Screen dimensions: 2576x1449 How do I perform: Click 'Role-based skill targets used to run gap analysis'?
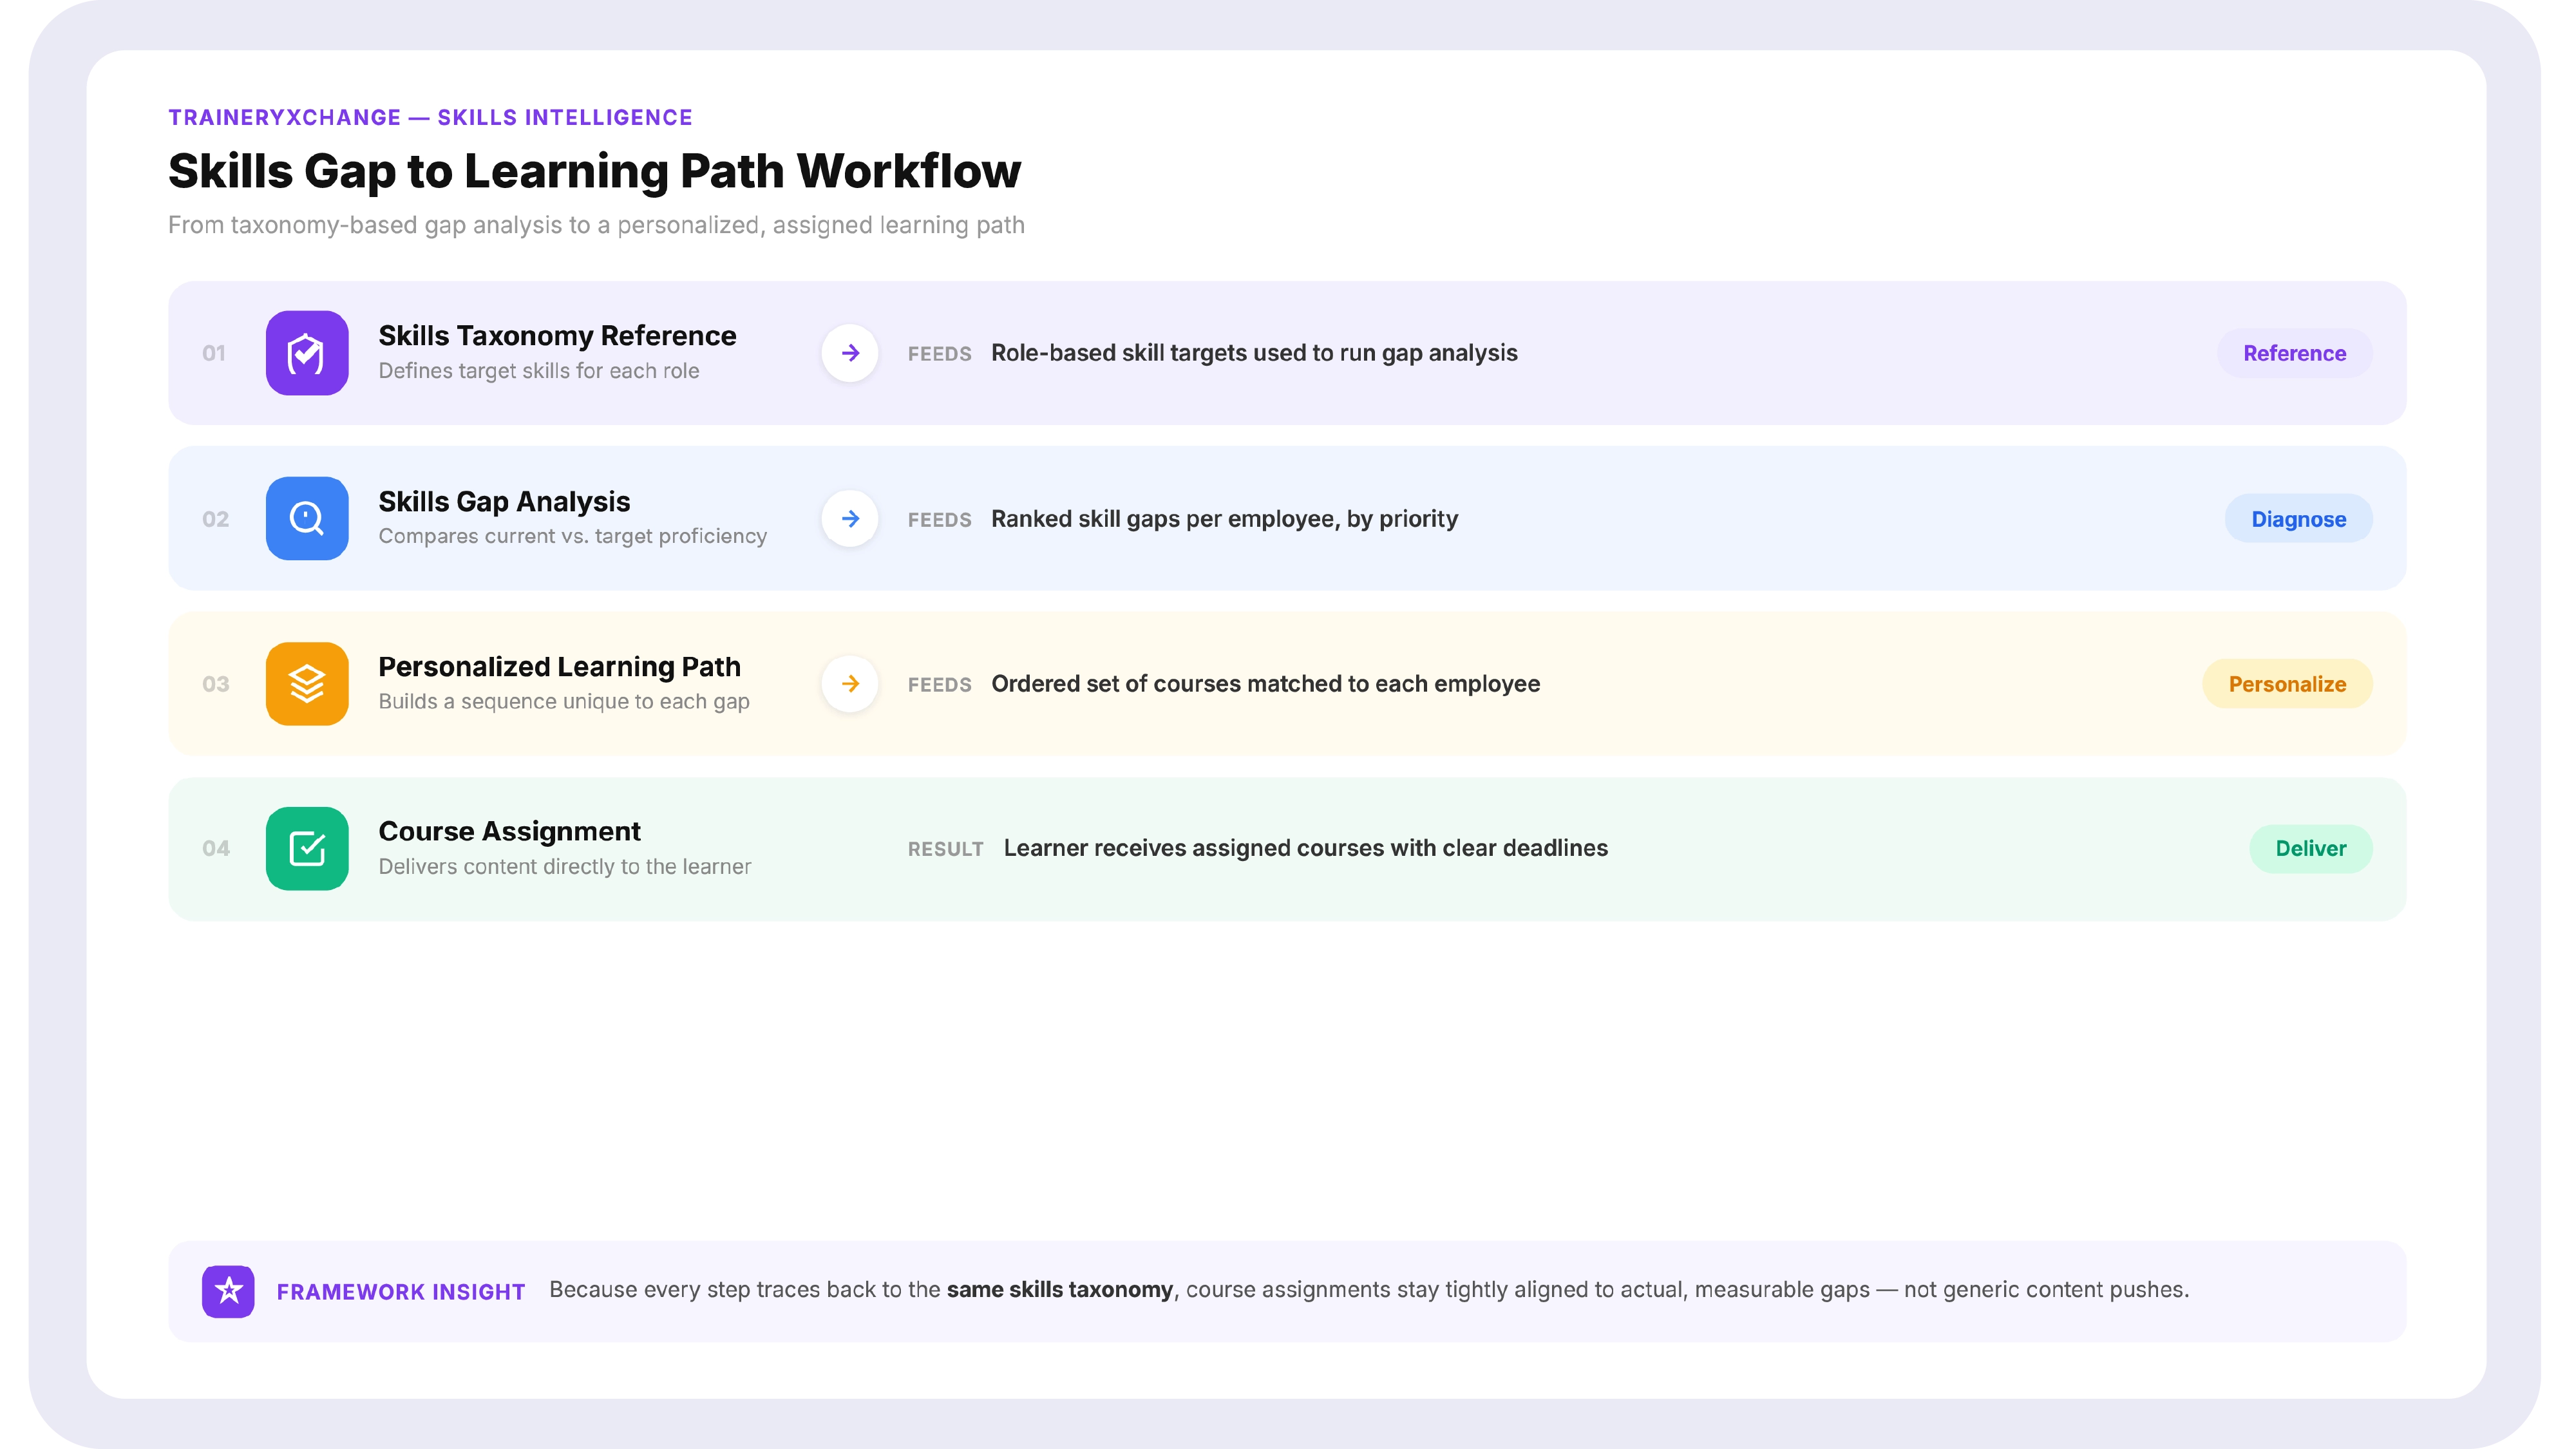tap(1254, 353)
